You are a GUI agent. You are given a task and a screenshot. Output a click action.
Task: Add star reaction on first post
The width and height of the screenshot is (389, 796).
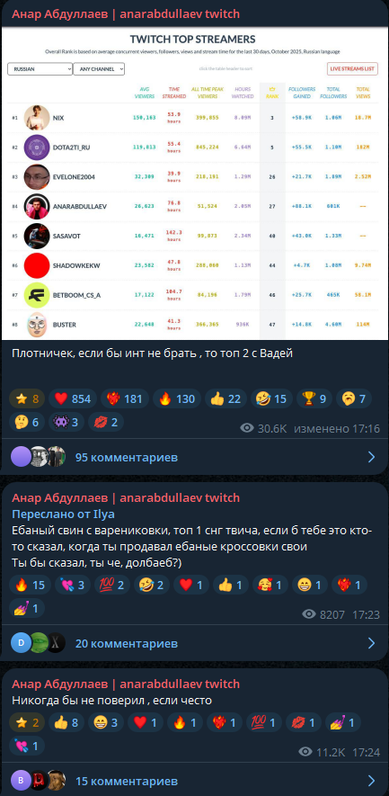[27, 399]
